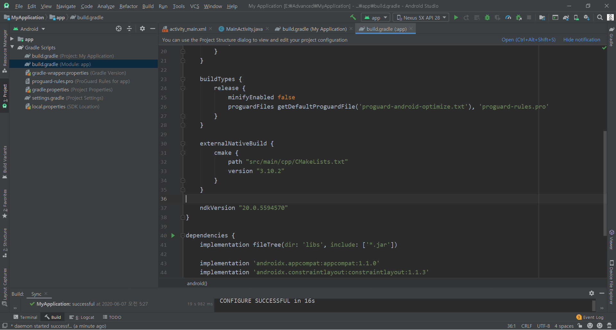The image size is (616, 330).
Task: Click the Stop square icon
Action: (529, 17)
